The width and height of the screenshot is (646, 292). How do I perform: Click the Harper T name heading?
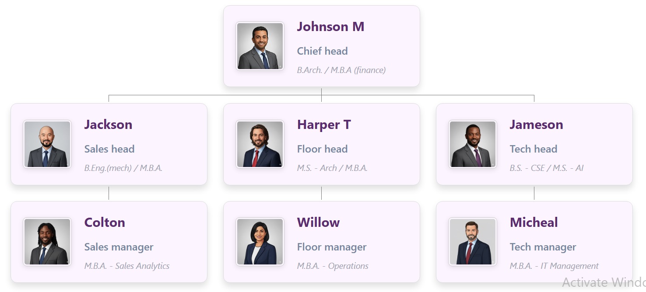[324, 125]
